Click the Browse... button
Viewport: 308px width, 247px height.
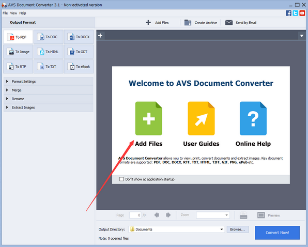click(238, 229)
